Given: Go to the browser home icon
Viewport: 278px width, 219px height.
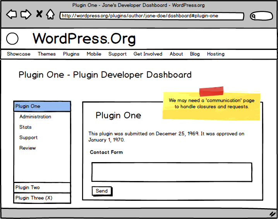Looking at the screenshot, I should tap(50, 15).
